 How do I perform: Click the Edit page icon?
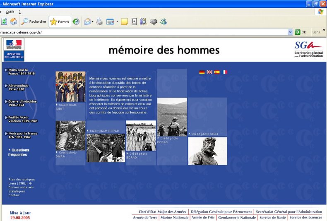(x=110, y=22)
